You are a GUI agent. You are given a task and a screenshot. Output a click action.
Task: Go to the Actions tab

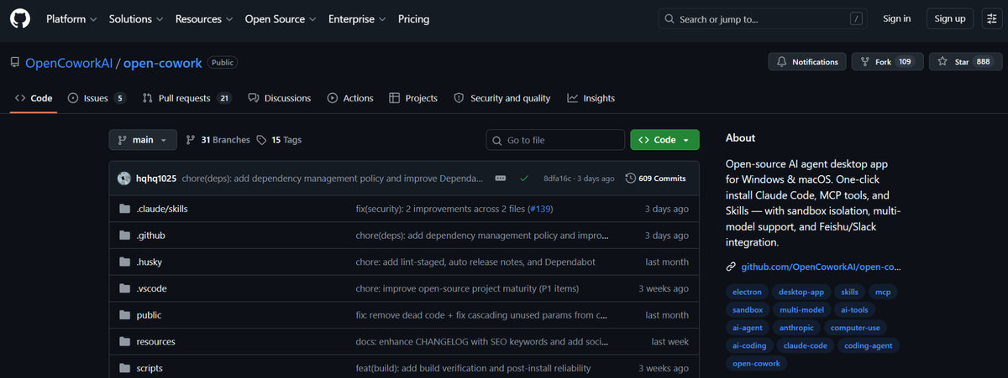click(350, 98)
